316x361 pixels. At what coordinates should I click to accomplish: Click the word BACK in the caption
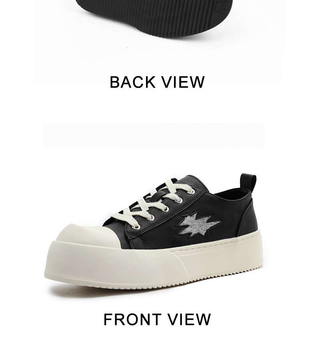tap(133, 82)
